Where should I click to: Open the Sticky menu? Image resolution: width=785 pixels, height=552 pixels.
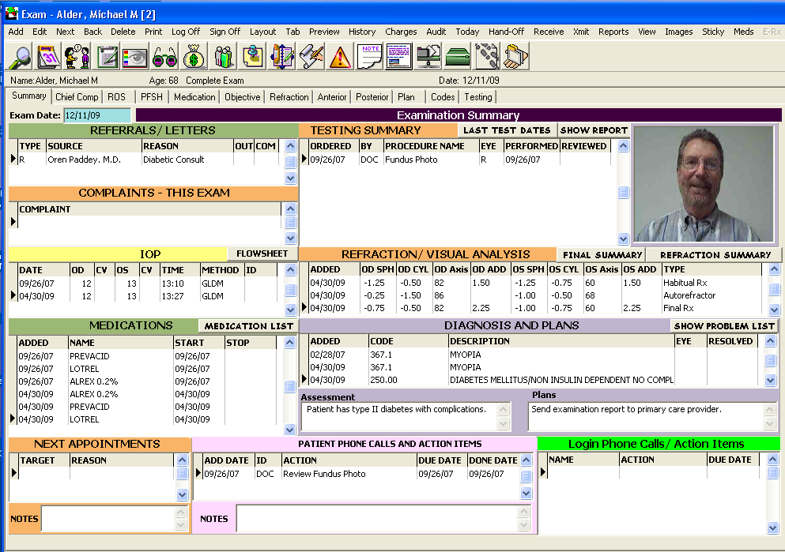click(713, 32)
